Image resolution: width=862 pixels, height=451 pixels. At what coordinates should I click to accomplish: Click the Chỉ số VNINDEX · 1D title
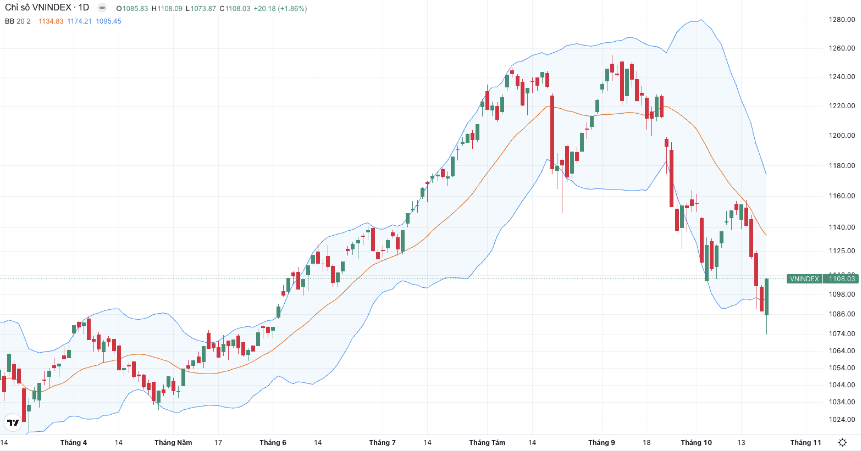[47, 8]
